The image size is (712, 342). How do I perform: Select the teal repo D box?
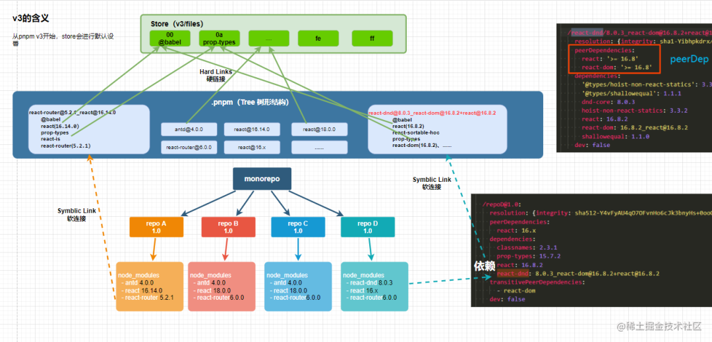(x=368, y=227)
